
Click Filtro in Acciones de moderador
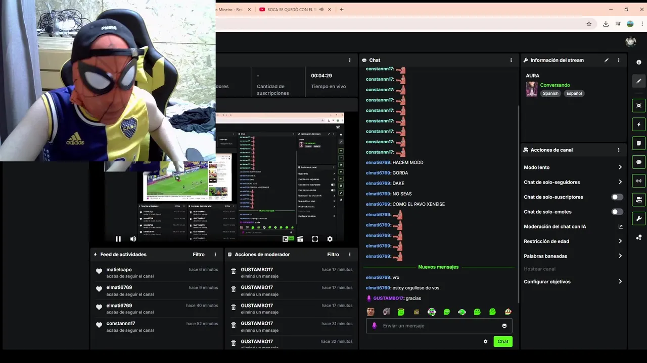click(333, 255)
